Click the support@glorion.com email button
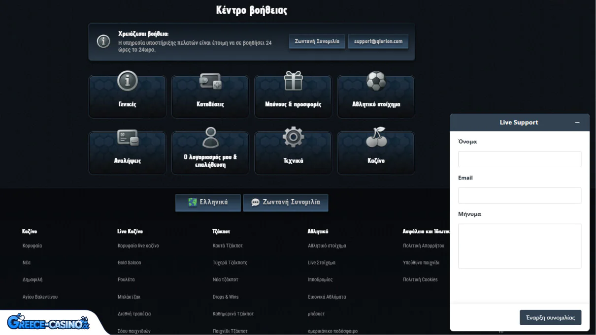Image resolution: width=596 pixels, height=335 pixels. coord(378,41)
